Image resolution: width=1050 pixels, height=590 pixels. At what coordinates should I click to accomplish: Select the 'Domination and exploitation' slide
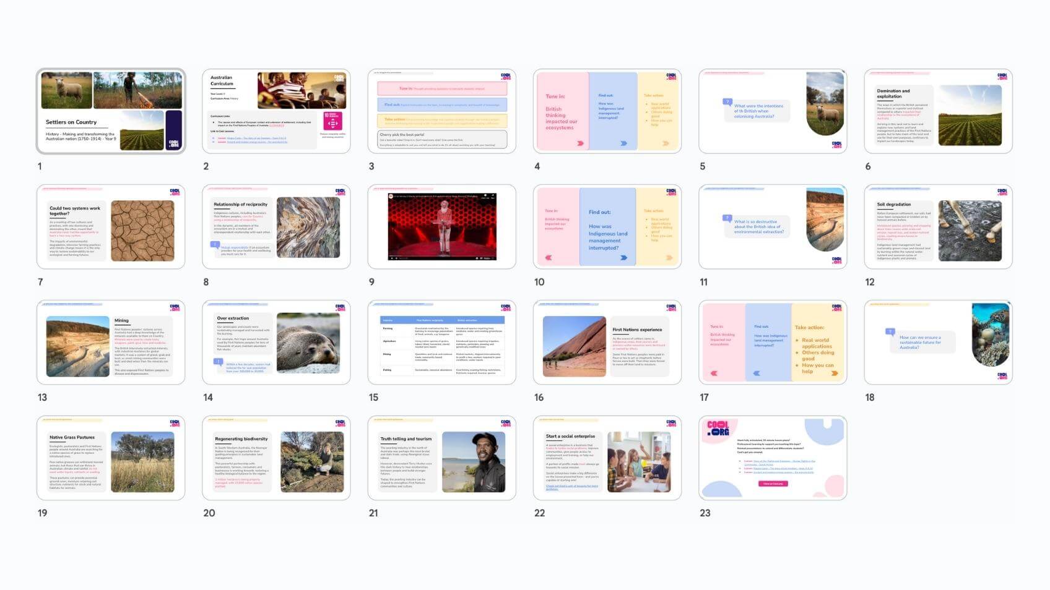[938, 111]
